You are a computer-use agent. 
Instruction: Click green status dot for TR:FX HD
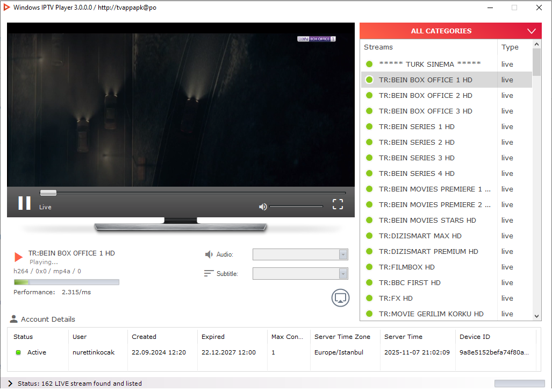pyautogui.click(x=369, y=298)
